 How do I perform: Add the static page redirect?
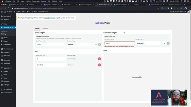coord(99,45)
